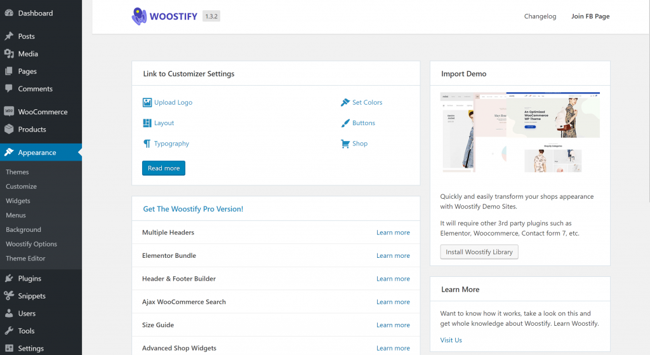Open Woostify Options submenu
The height and width of the screenshot is (355, 650).
[32, 244]
